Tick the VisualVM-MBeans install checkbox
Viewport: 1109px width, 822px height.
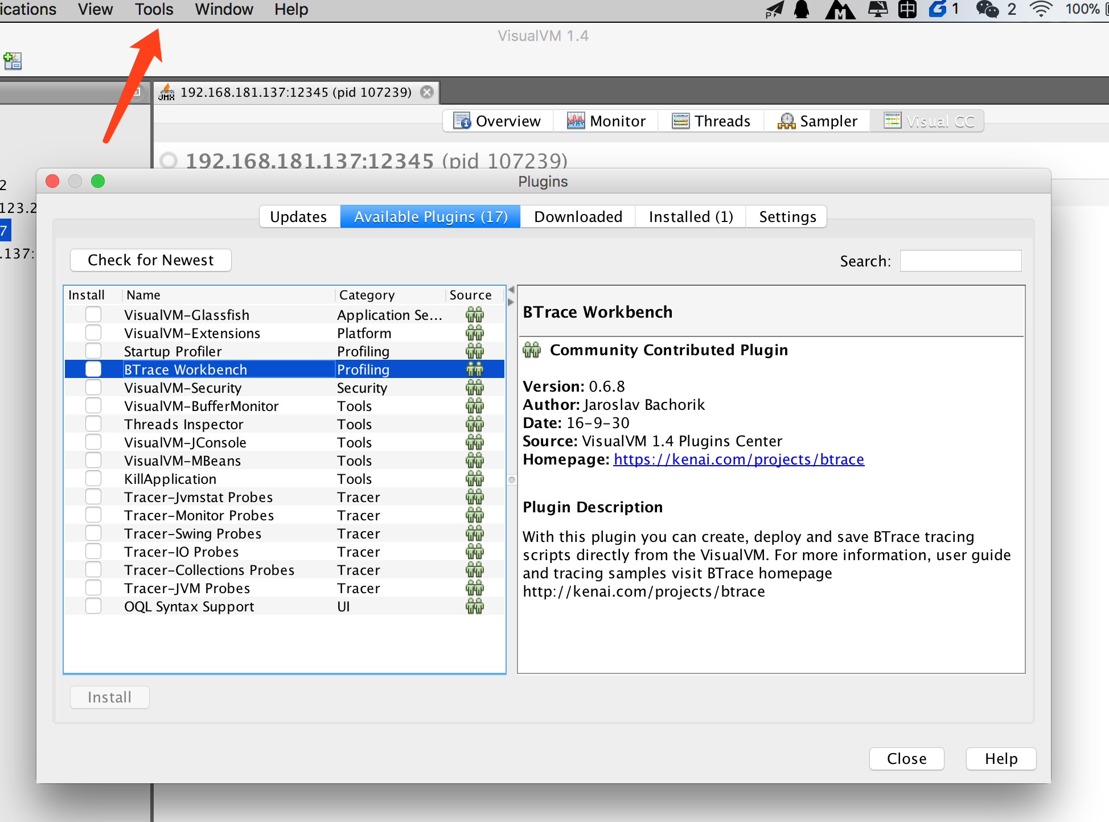(x=93, y=461)
